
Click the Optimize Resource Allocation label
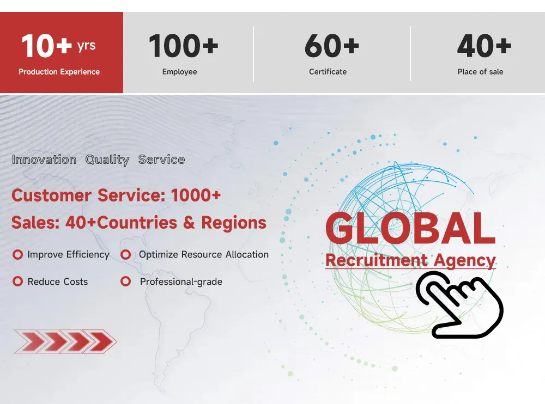(x=203, y=254)
